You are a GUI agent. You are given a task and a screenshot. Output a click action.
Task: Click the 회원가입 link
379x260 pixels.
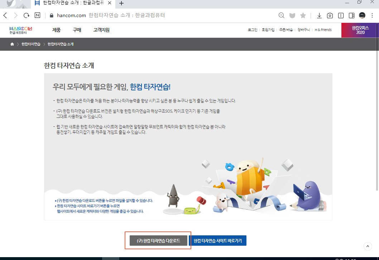click(x=268, y=30)
